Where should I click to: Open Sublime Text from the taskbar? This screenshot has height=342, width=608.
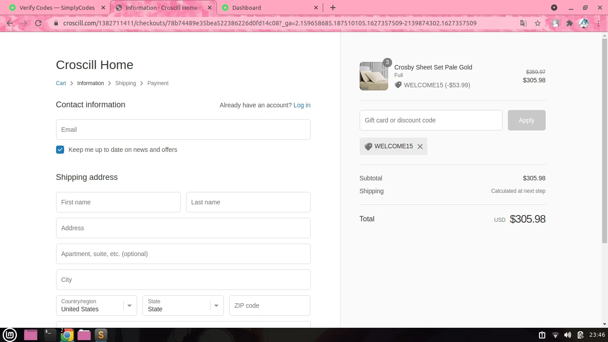tap(101, 335)
